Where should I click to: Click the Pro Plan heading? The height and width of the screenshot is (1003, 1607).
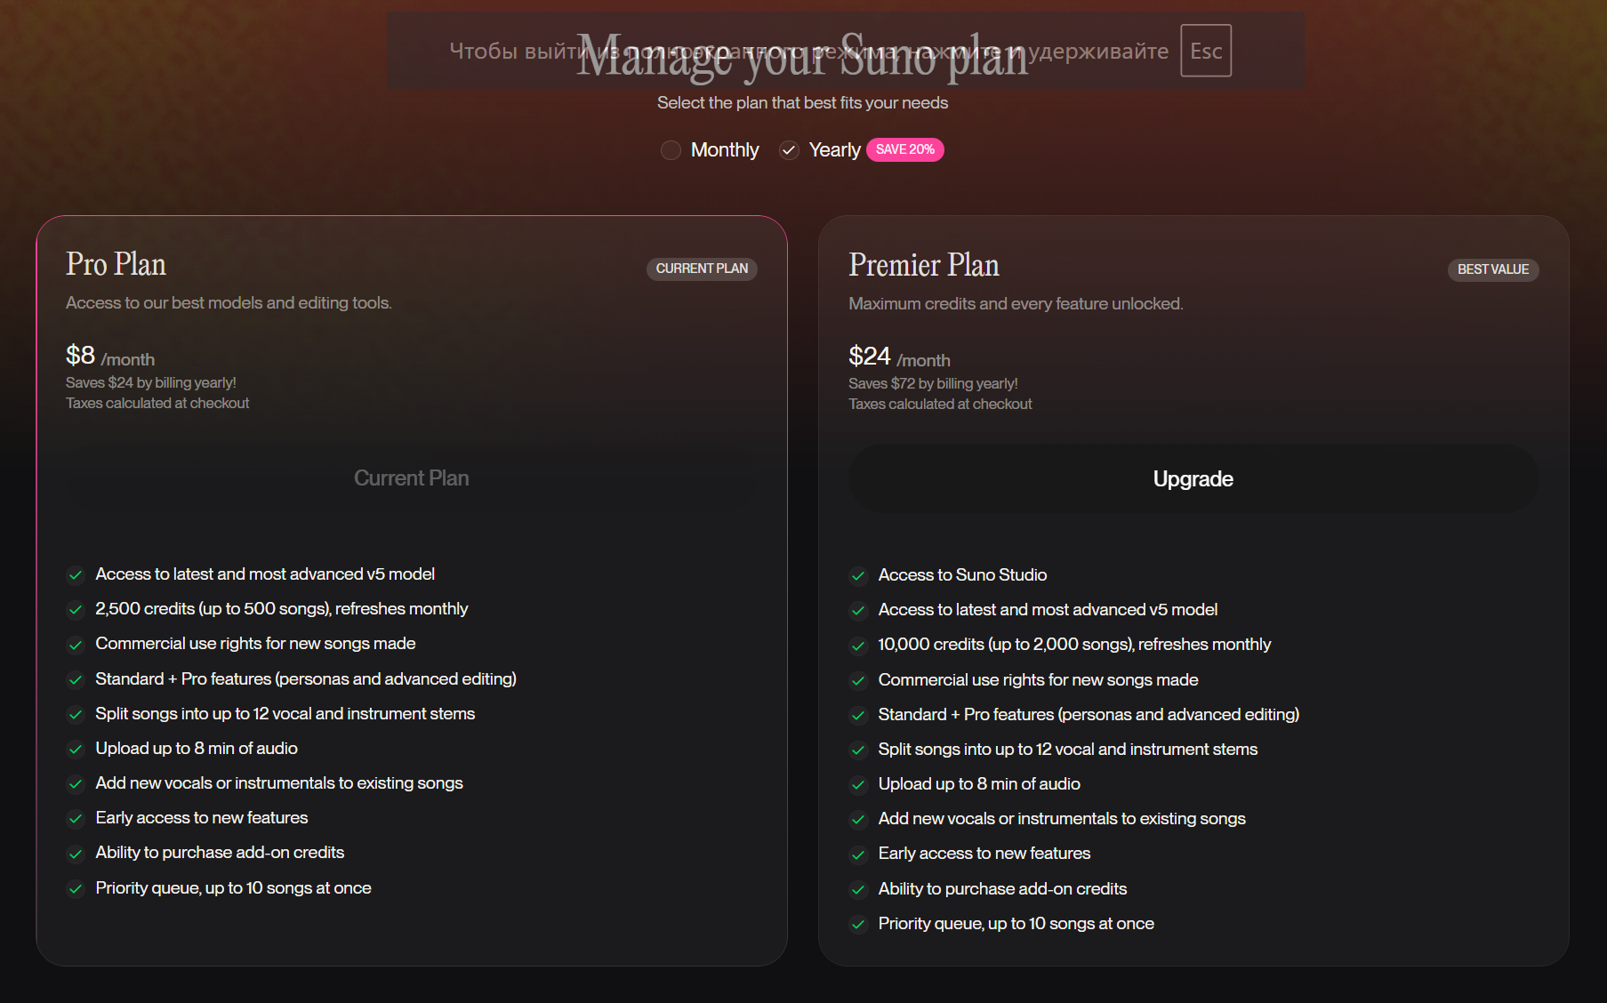(116, 264)
